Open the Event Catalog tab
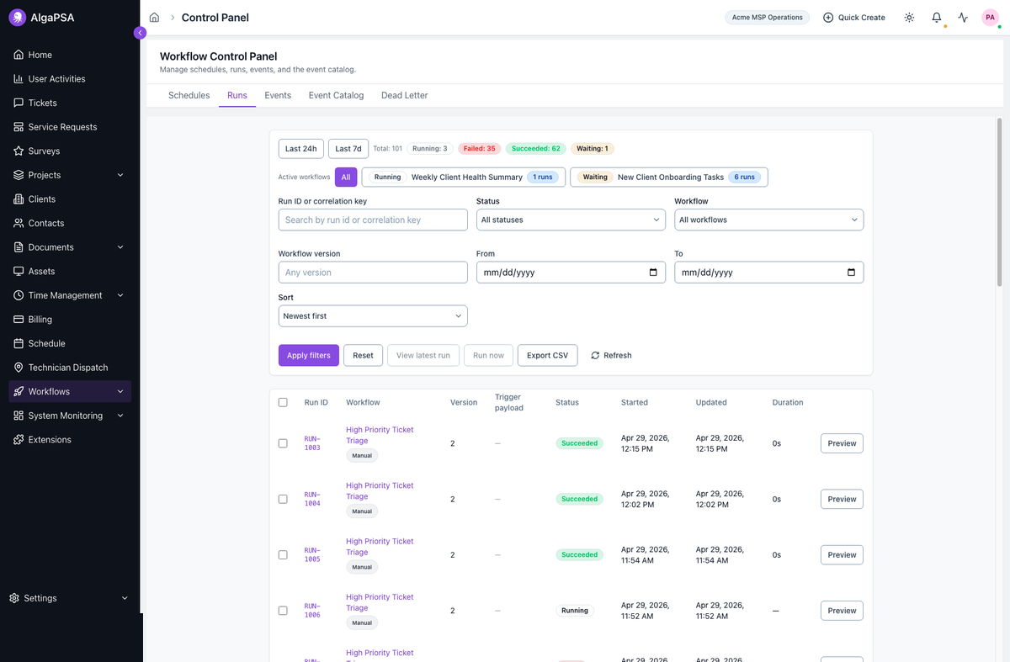 [x=336, y=95]
